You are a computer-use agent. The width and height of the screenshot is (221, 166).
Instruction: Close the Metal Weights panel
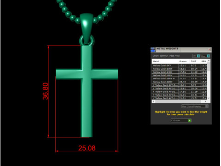(209, 49)
